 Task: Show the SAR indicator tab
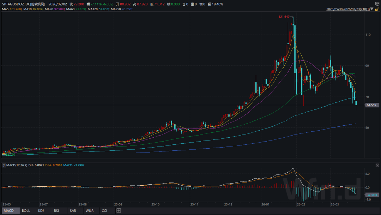[x=73, y=211]
